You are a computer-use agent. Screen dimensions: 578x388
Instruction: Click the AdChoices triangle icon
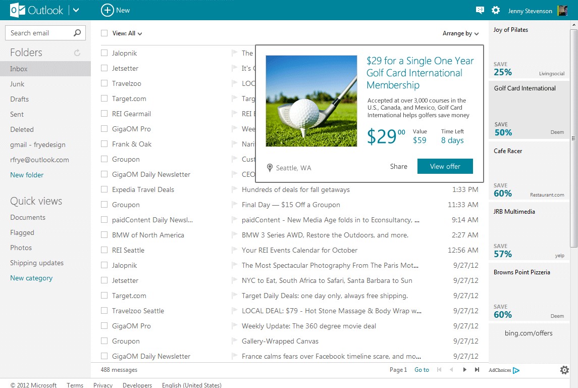516,370
